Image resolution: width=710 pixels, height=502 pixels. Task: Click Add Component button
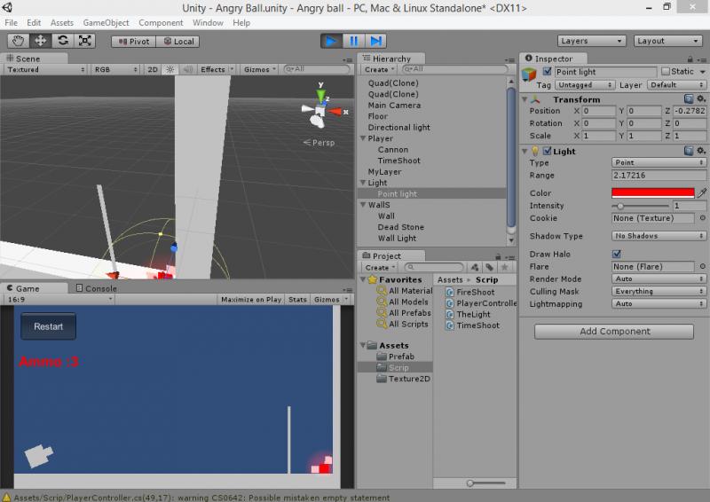pos(614,332)
